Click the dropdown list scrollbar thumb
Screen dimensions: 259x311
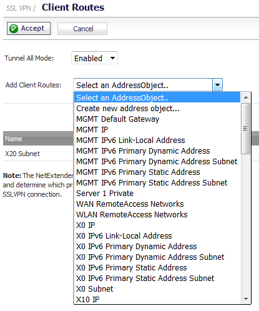[x=246, y=129]
